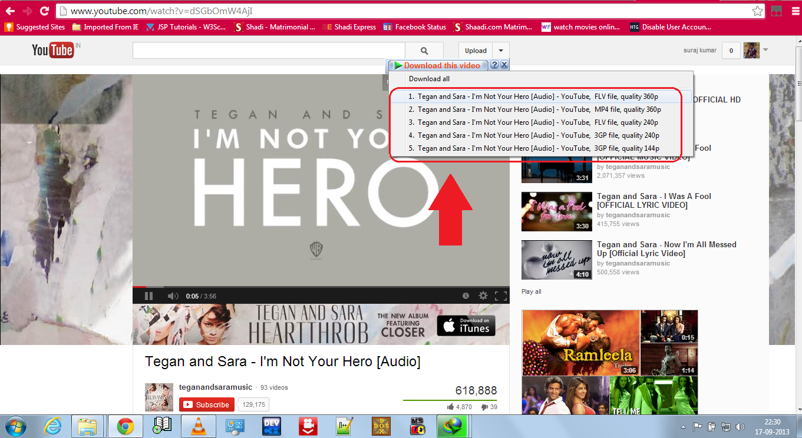The image size is (802, 438).
Task: Click the Download on iTunes badge
Action: pyautogui.click(x=466, y=325)
